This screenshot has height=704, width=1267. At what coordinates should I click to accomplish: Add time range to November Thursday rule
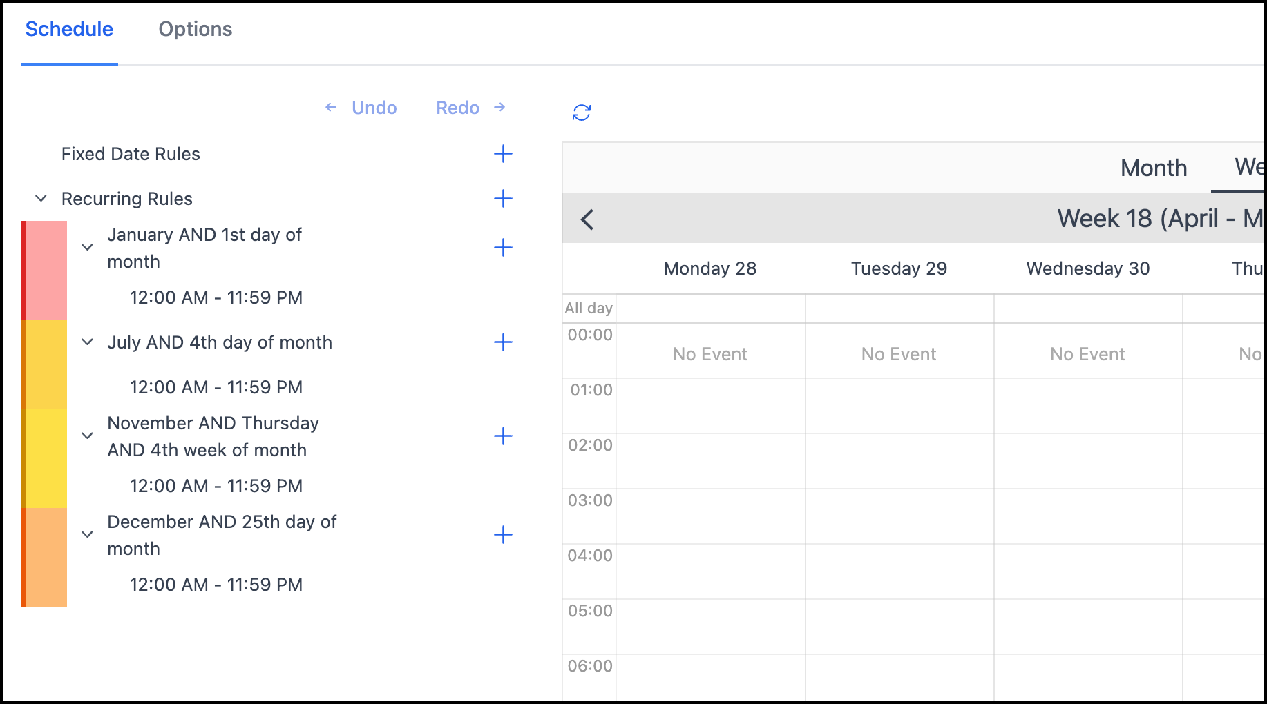pyautogui.click(x=503, y=436)
